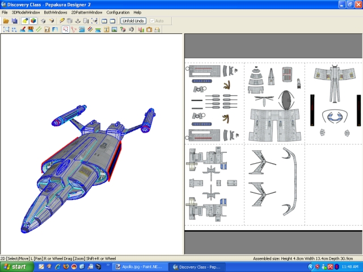The height and width of the screenshot is (272, 363).
Task: Click the small gray cube icon
Action: pos(43,21)
